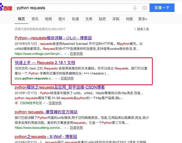Go to the 地图 tab
This screenshot has width=182, height=143.
click(129, 19)
